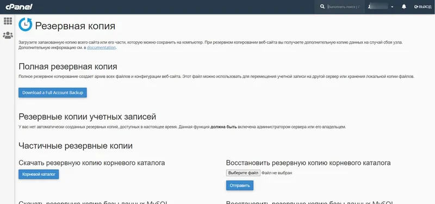The height and width of the screenshot is (204, 435).
Task: Click Восстановить резервную копию корневого каталога
Action: click(308, 163)
